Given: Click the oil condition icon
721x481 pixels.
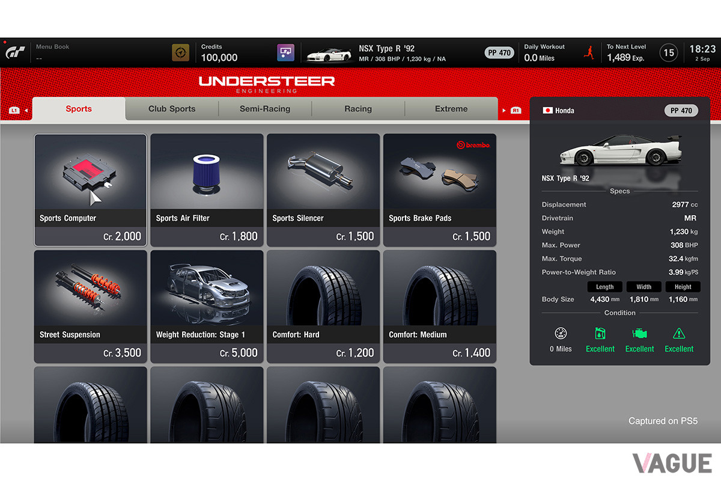Looking at the screenshot, I should pyautogui.click(x=600, y=334).
